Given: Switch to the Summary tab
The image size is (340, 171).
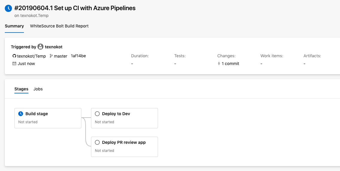Looking at the screenshot, I should pos(14,26).
